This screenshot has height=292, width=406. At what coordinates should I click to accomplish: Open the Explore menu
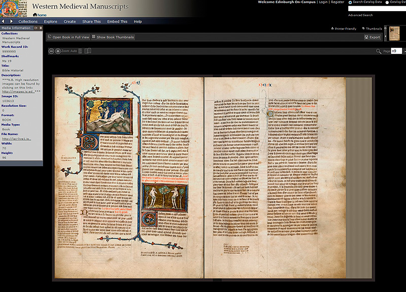(50, 21)
